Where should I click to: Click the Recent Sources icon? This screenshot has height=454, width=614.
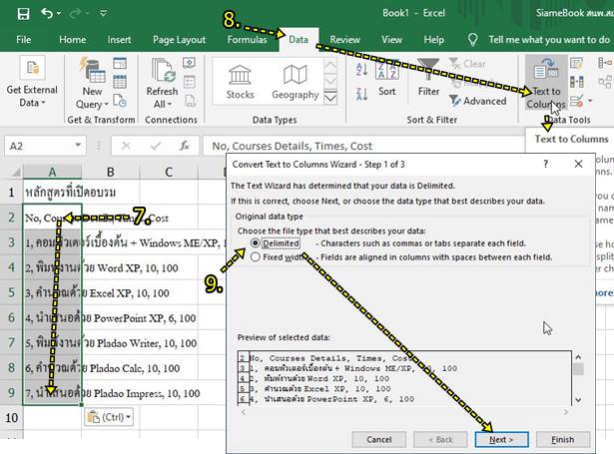click(120, 101)
